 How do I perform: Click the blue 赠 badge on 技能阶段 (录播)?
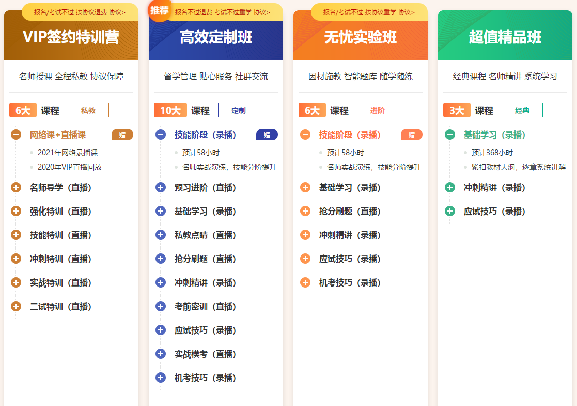click(267, 134)
